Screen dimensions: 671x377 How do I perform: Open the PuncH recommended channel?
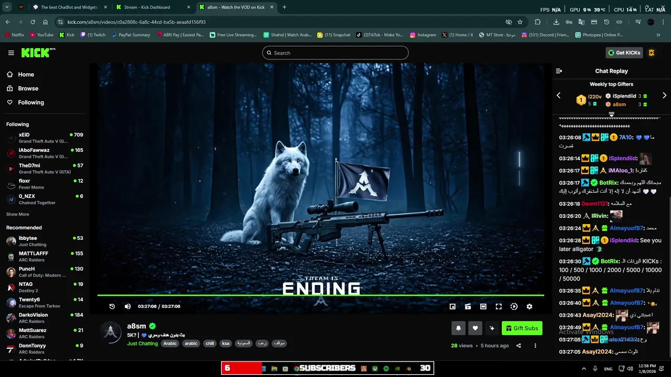coord(45,272)
